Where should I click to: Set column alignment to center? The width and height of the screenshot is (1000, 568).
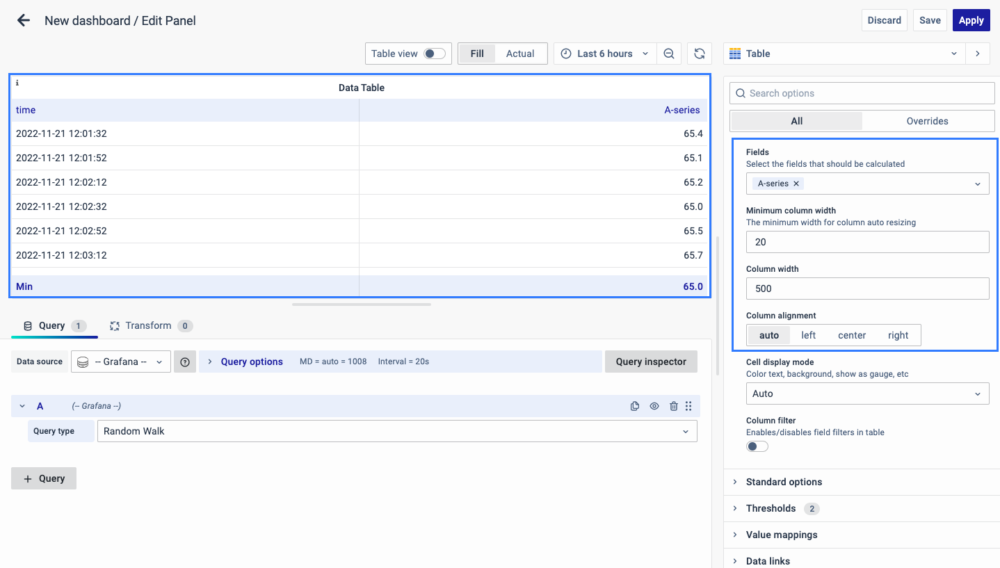coord(851,335)
